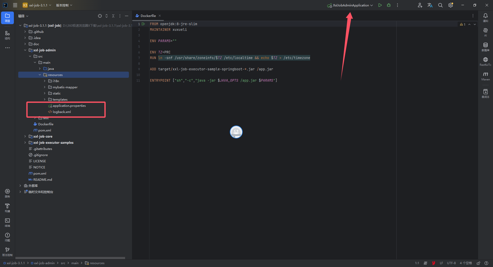Open the 版本控制 menu in title bar
This screenshot has width=493, height=267.
64,5
